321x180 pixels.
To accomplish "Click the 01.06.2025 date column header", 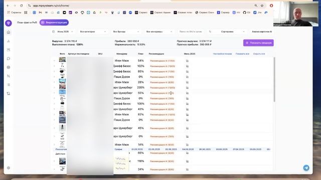I will click(137, 149).
